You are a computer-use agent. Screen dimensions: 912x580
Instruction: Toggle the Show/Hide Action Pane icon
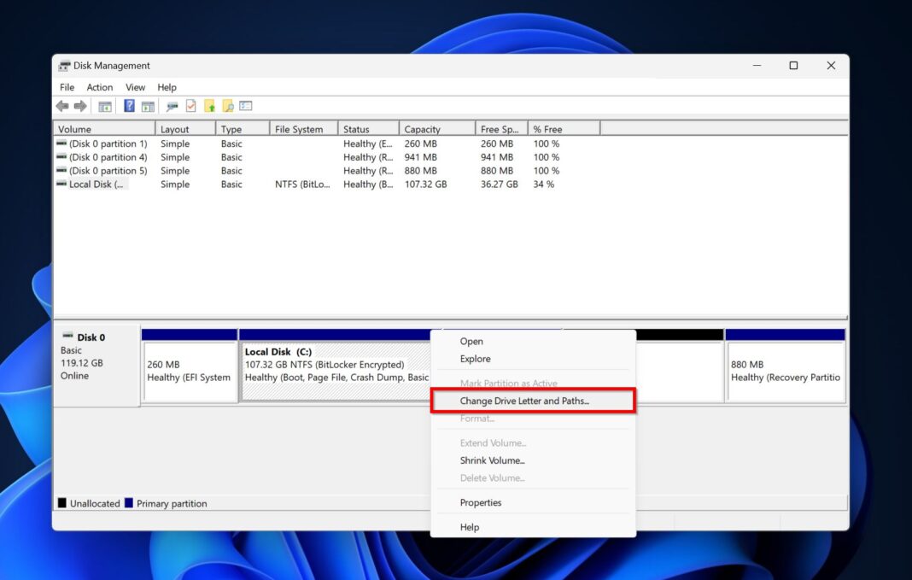tap(147, 105)
